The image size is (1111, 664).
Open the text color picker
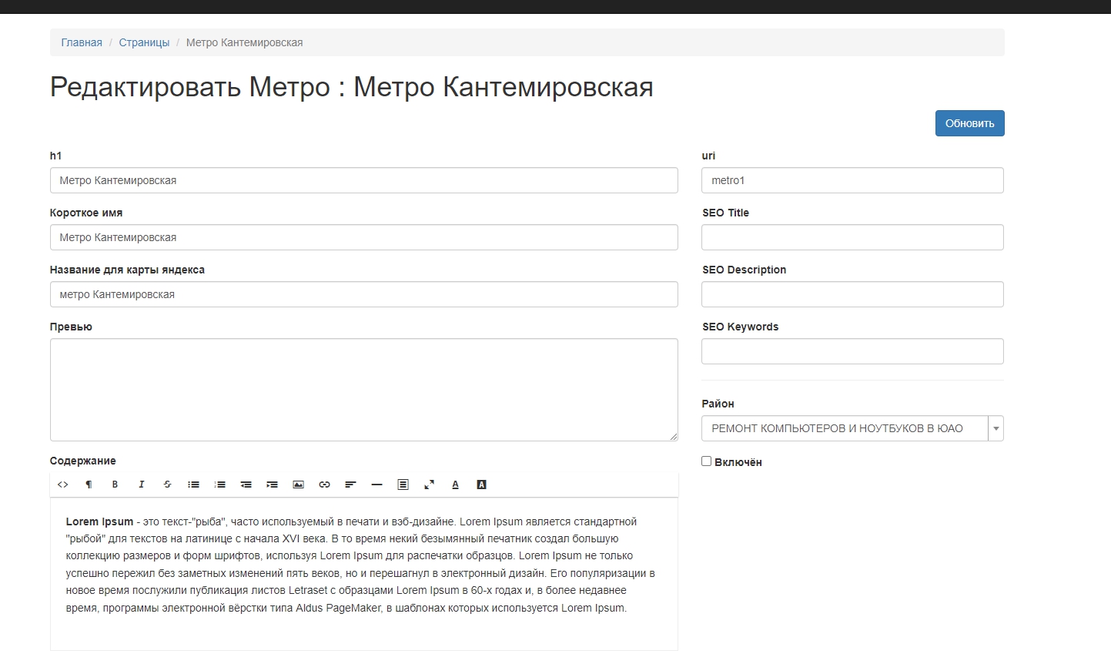point(455,485)
